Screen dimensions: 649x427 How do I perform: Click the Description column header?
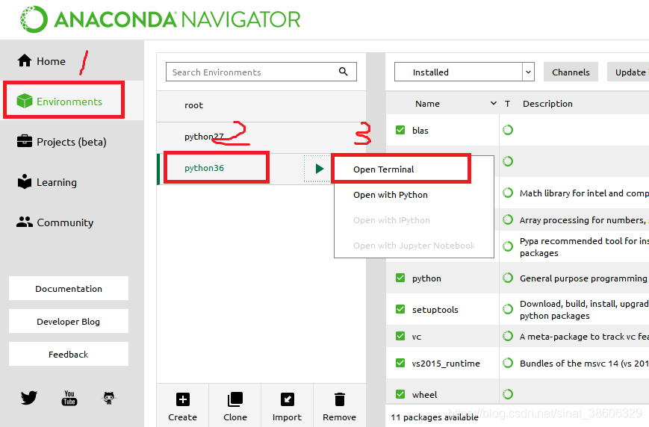pos(547,104)
